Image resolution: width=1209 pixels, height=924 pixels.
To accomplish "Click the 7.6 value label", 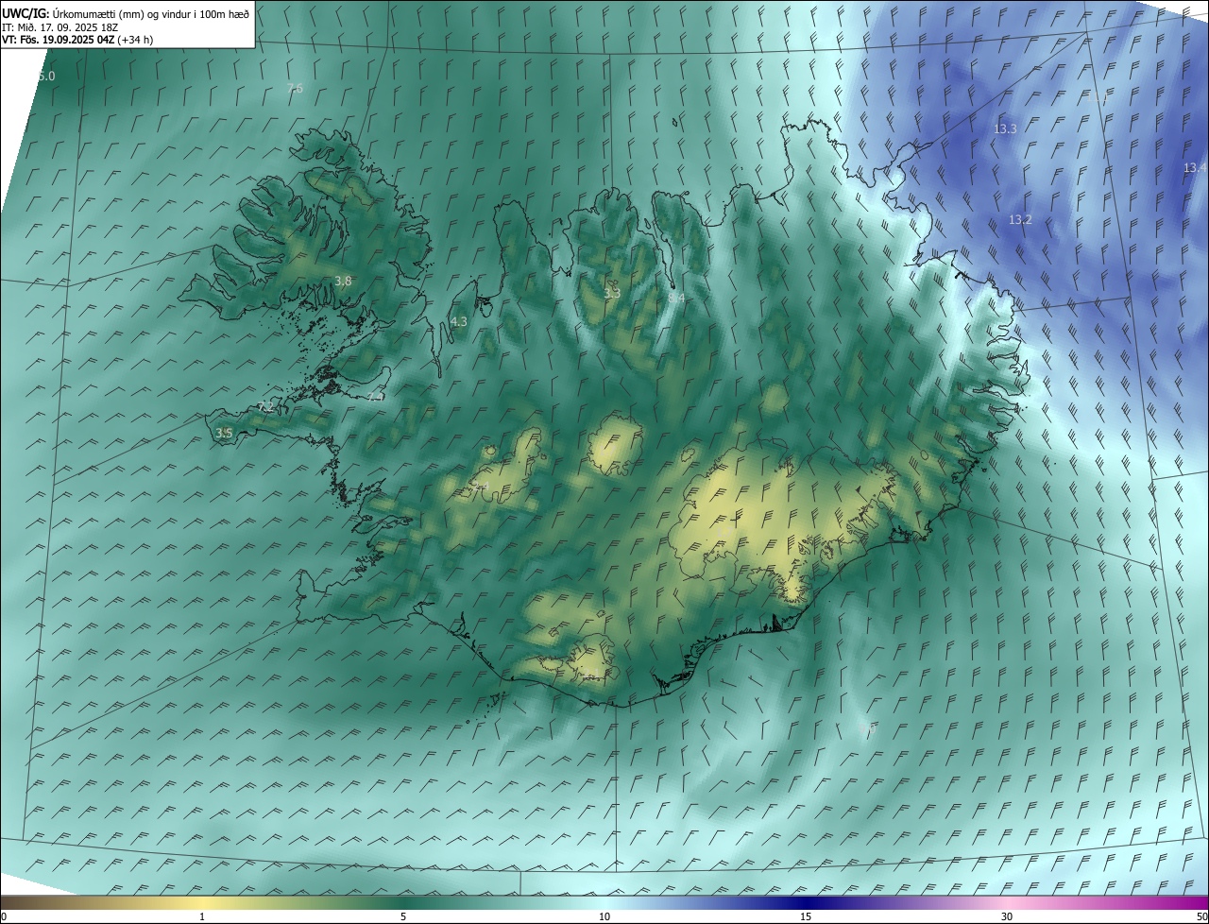I will pos(295,88).
